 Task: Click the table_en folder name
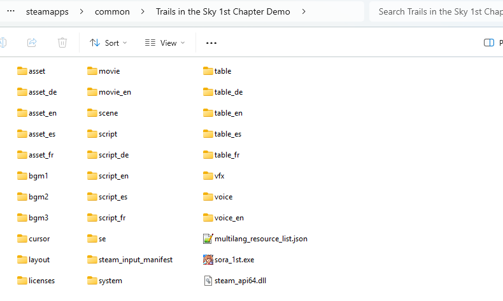click(x=229, y=113)
